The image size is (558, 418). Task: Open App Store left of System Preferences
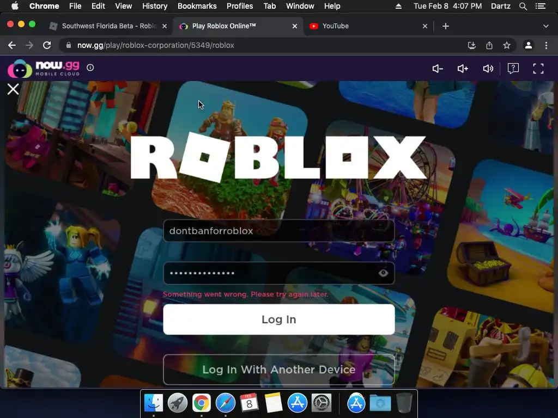click(297, 403)
